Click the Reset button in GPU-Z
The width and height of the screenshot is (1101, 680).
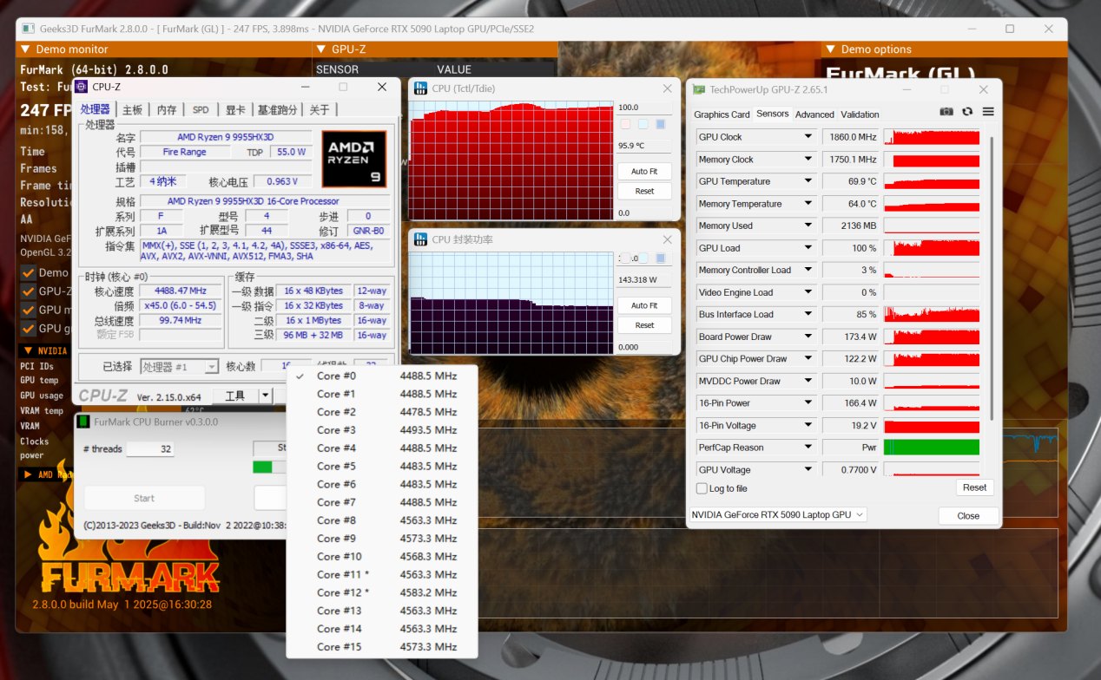pos(974,487)
